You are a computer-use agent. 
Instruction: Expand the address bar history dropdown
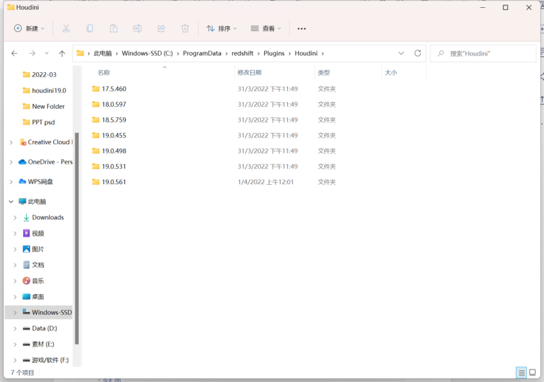click(401, 54)
